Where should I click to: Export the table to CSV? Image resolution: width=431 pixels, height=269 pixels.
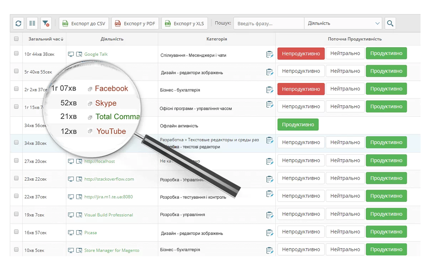(x=84, y=24)
